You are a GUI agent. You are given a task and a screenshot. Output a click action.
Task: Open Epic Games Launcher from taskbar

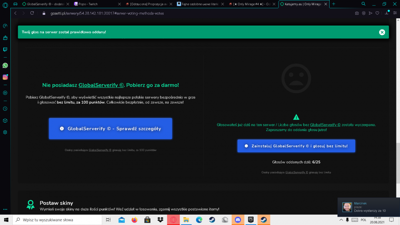251,220
